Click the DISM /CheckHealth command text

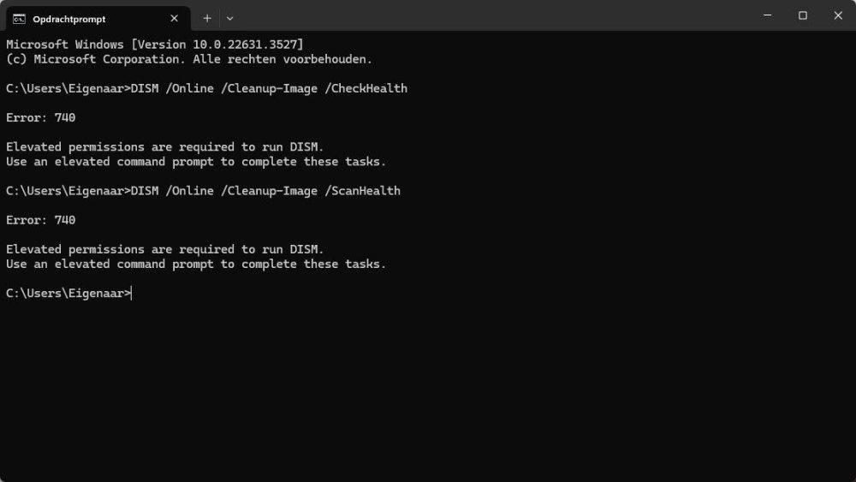point(269,88)
